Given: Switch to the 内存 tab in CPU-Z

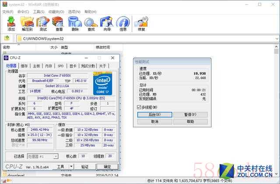Looking at the screenshot, I should (x=49, y=66).
